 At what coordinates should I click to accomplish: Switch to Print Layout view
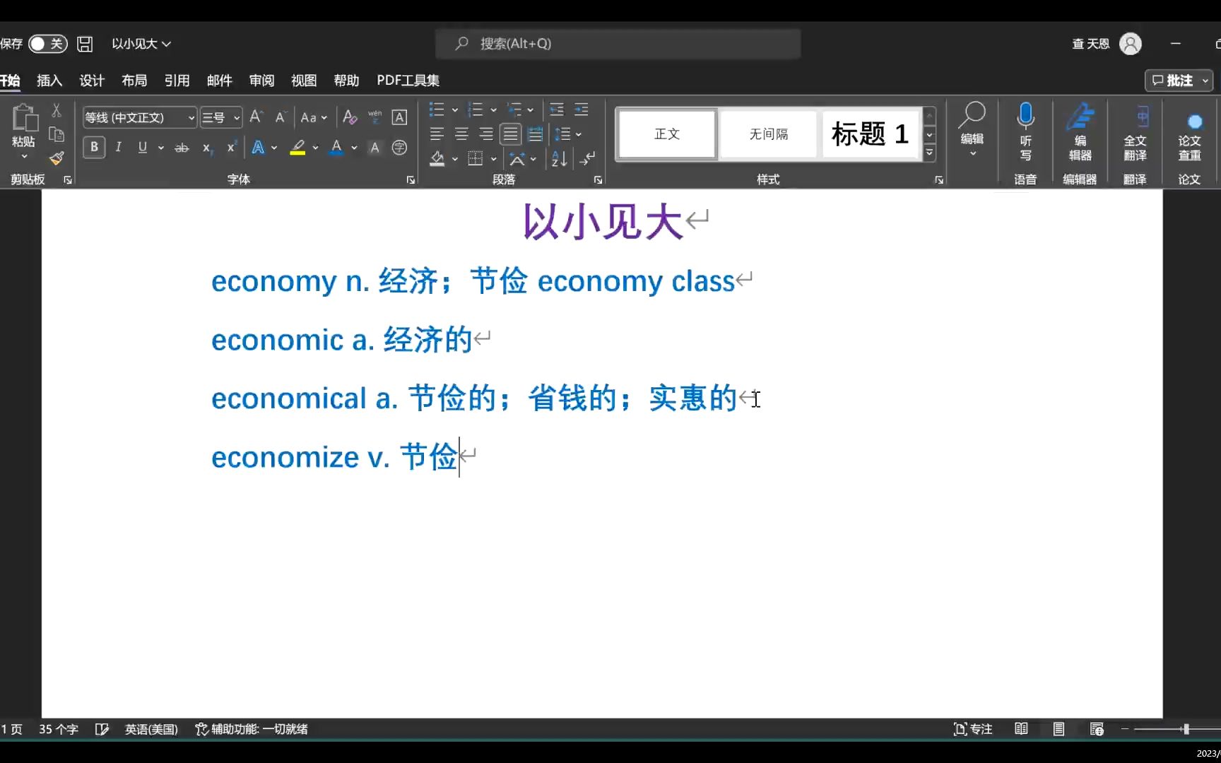(x=1058, y=729)
